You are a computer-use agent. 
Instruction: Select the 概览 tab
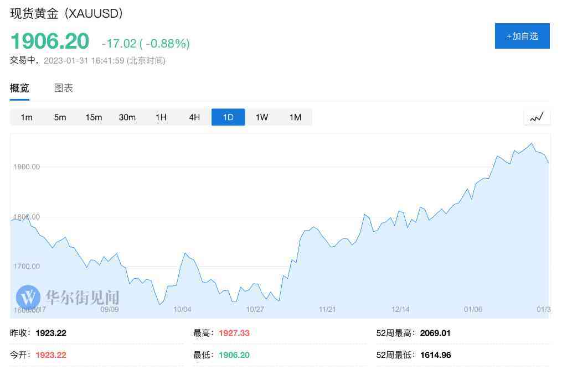19,88
